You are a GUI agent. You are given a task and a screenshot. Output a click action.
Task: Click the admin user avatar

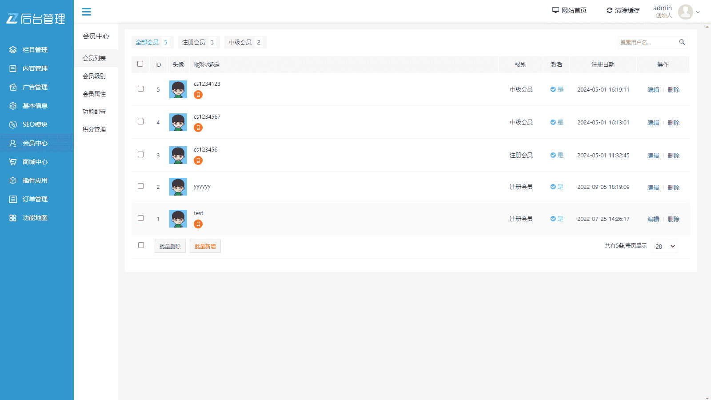[685, 12]
